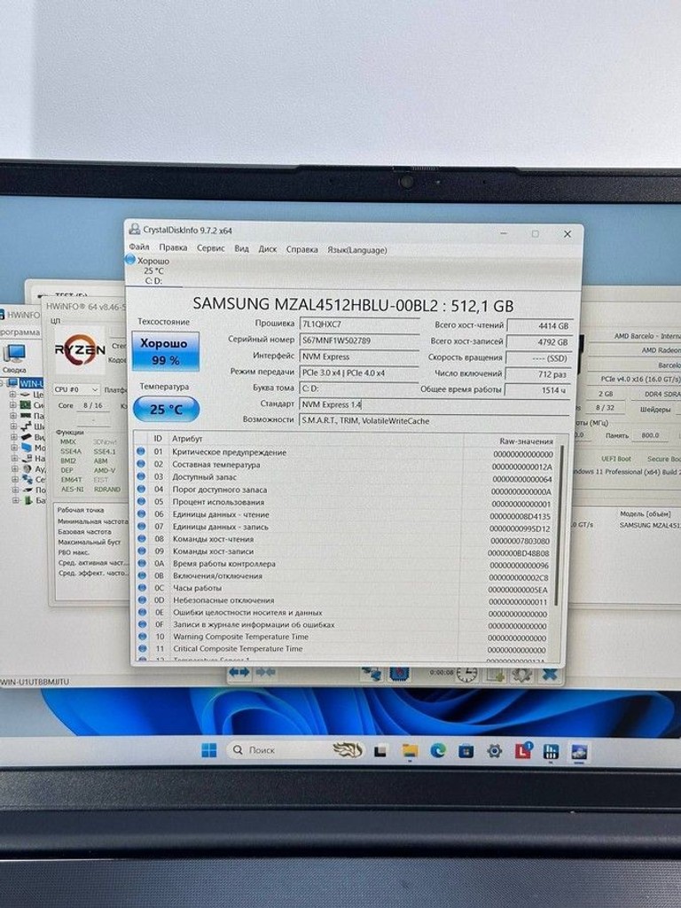Click the Raw-значения column header
The height and width of the screenshot is (908, 681).
click(x=526, y=442)
